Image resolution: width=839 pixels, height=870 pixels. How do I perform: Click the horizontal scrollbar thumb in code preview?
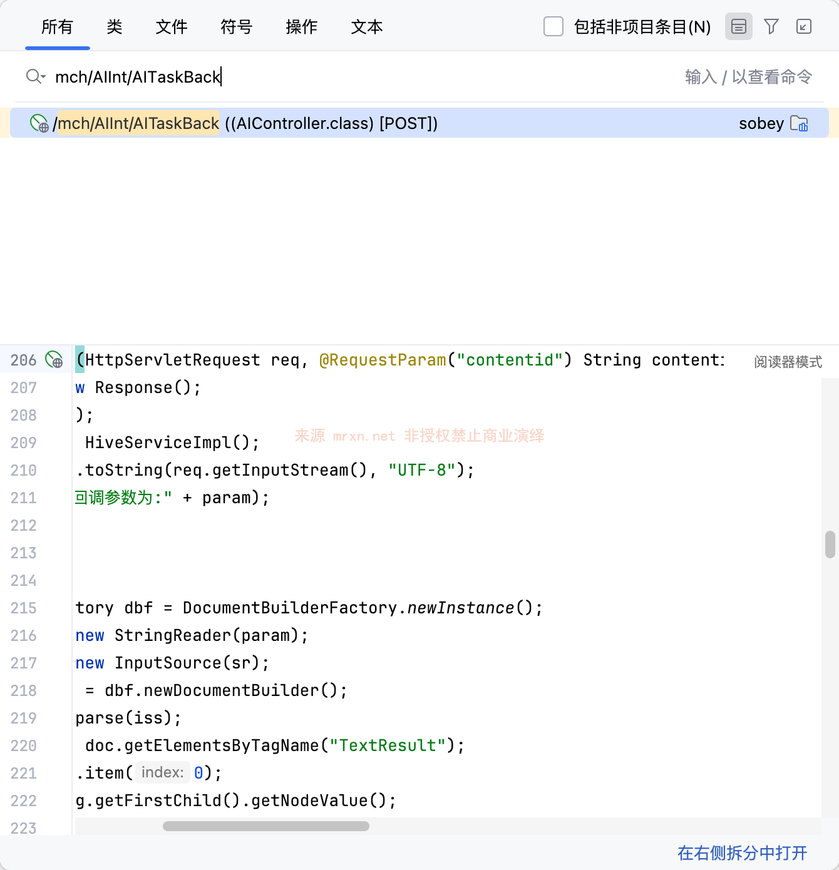266,826
